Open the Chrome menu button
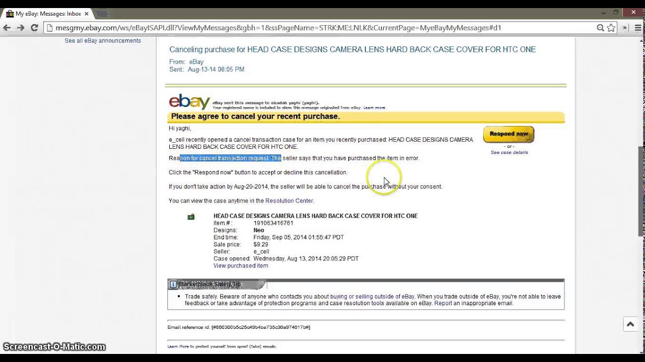Image resolution: width=645 pixels, height=362 pixels. pos(637,28)
